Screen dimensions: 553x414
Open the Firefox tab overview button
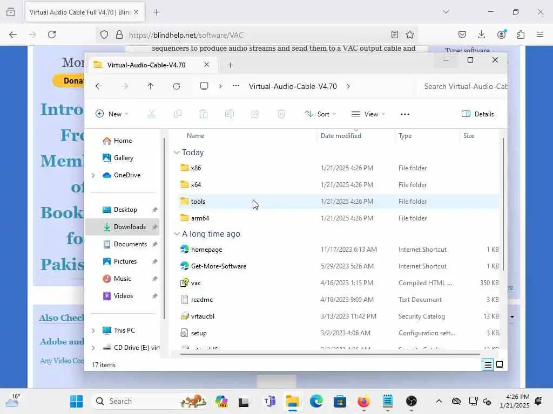click(11, 12)
